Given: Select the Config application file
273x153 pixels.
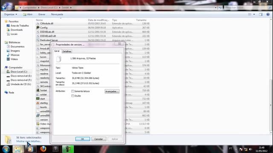Looking at the screenshot, I should [x=44, y=28].
